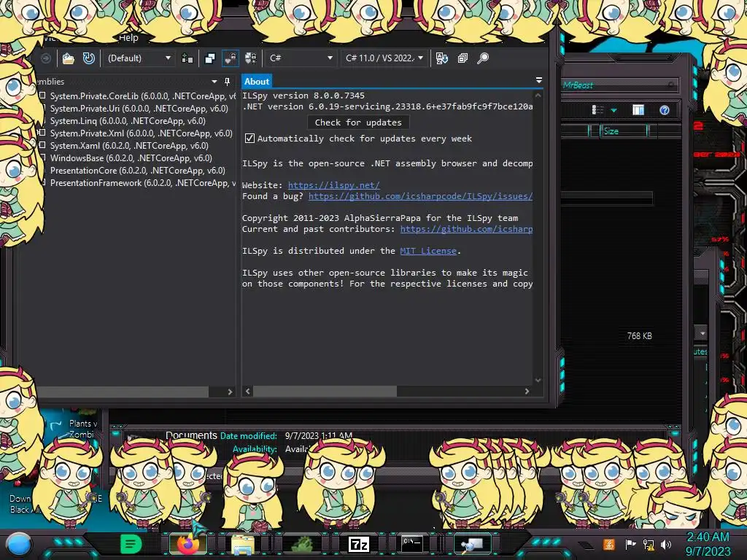Click the manage assembly lists icon
This screenshot has height=560, width=747.
[x=187, y=58]
